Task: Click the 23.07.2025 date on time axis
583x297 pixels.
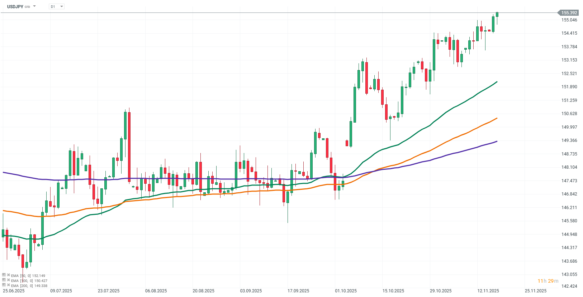Action: point(109,291)
